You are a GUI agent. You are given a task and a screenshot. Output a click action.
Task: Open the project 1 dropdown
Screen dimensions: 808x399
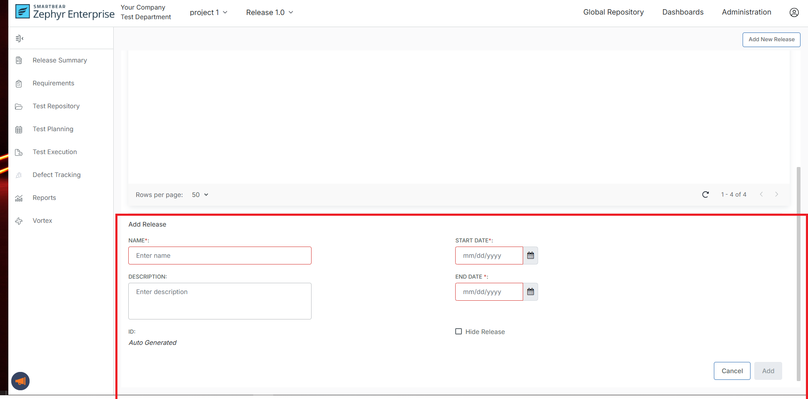[x=208, y=12]
